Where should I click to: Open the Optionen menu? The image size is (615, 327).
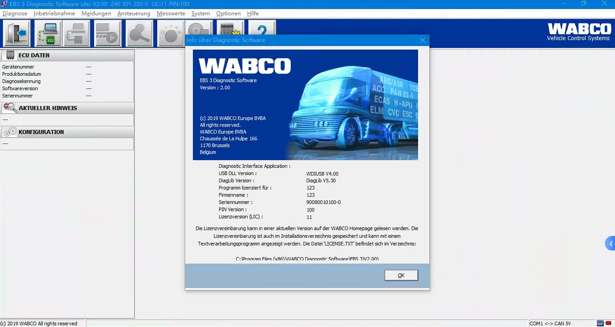228,13
